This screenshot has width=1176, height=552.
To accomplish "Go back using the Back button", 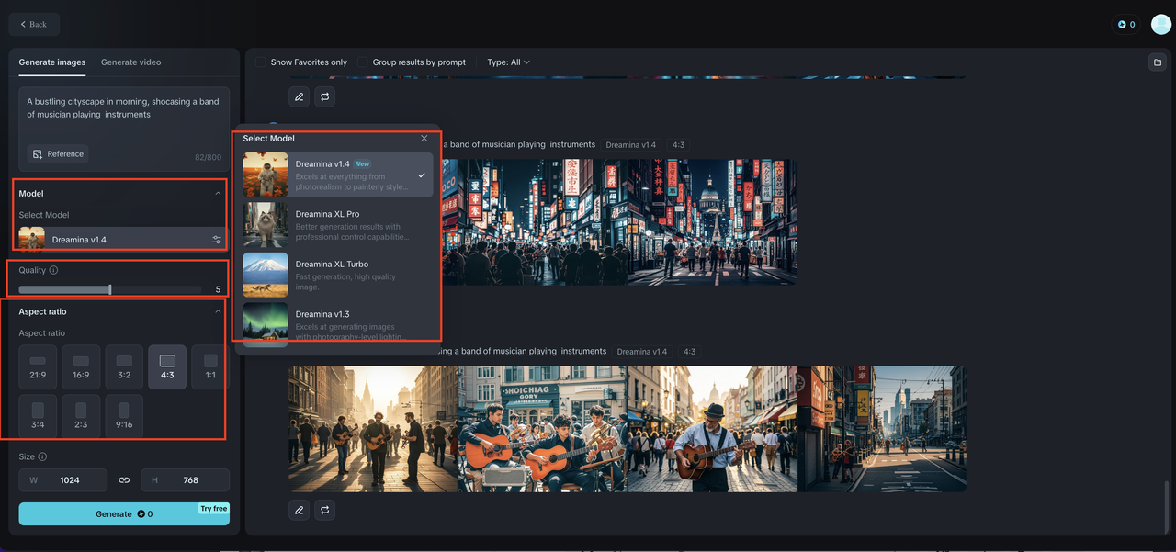I will pos(34,24).
